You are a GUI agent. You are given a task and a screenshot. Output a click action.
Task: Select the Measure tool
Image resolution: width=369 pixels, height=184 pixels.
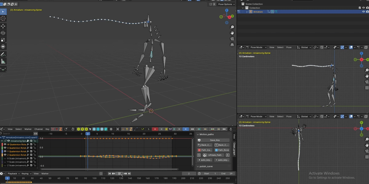(x=3, y=61)
